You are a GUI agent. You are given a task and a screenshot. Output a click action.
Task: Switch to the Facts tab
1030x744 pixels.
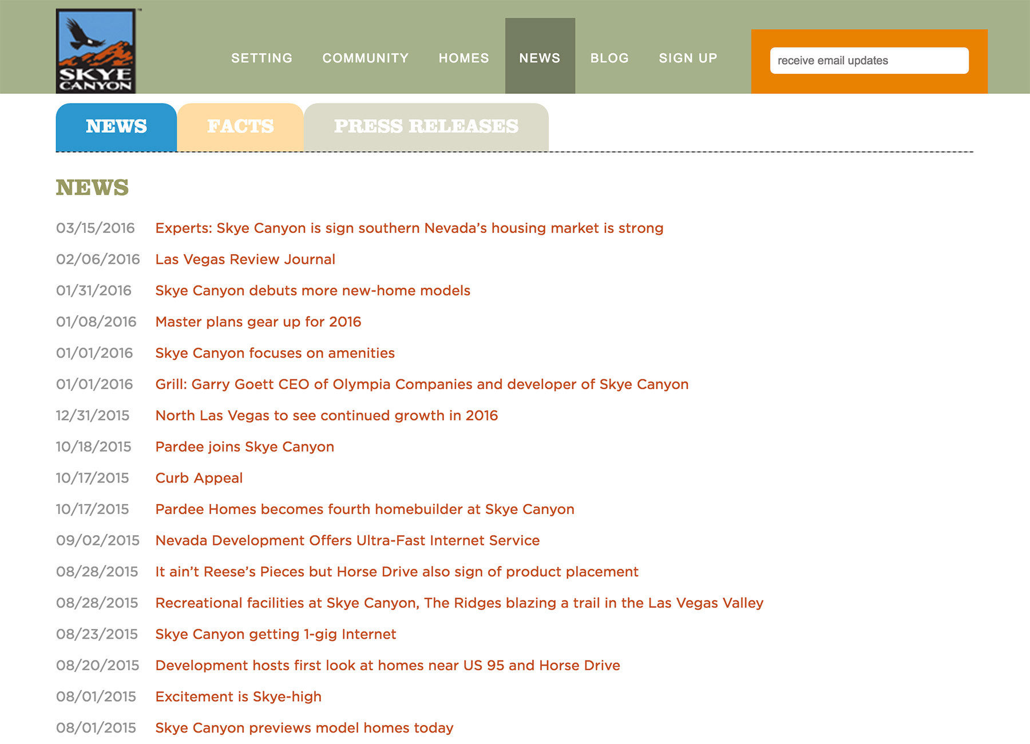[x=240, y=126]
